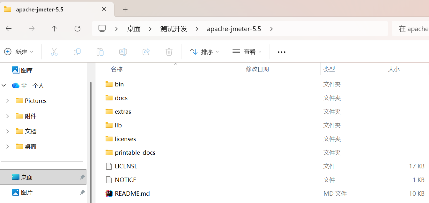Click the 17 KB size of LICENSE
Image resolution: width=429 pixels, height=203 pixels.
[x=417, y=166]
